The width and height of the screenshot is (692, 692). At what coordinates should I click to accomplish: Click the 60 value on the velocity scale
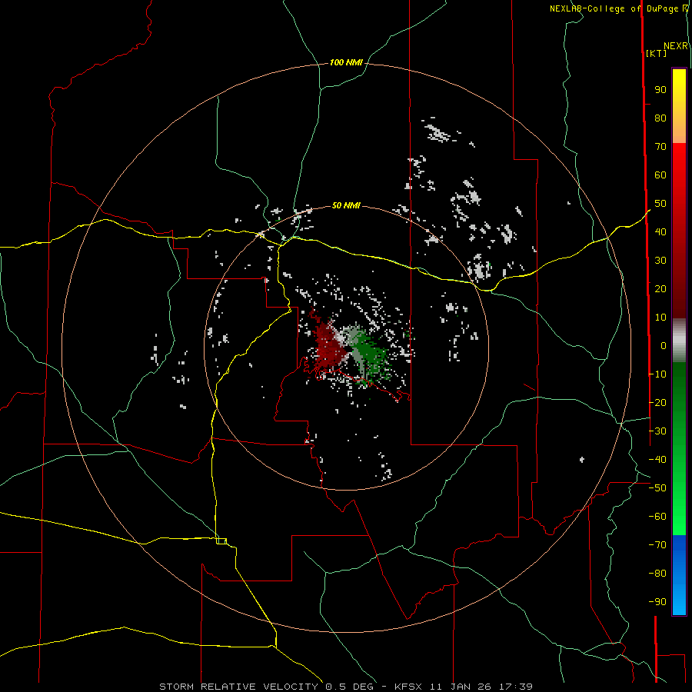(660, 175)
